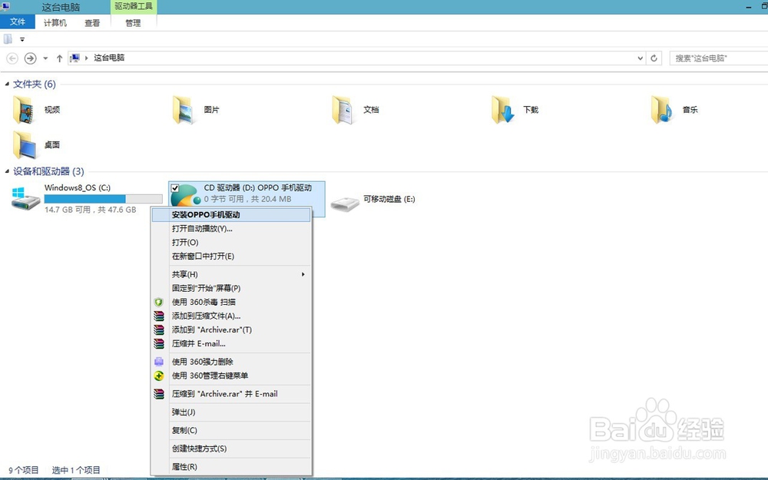Switch to the 管理 ribbon tab
This screenshot has width=768, height=480.
[x=133, y=22]
